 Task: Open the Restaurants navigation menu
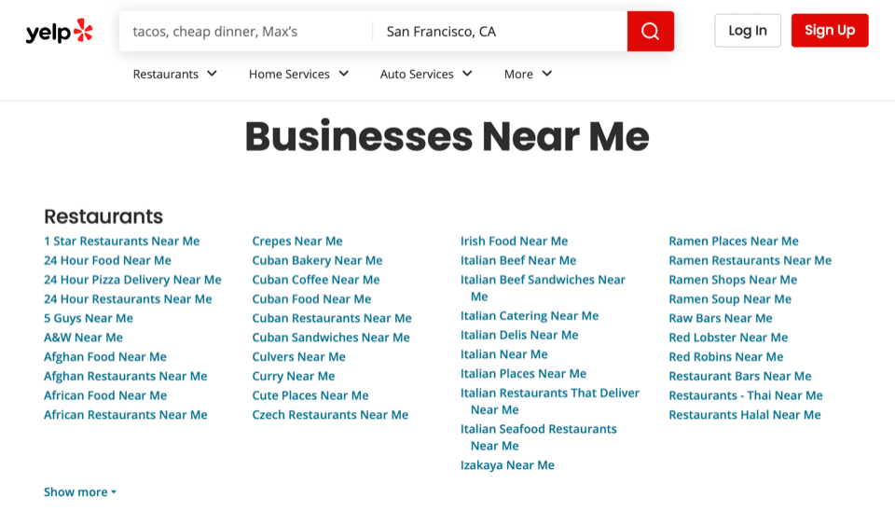pos(166,74)
